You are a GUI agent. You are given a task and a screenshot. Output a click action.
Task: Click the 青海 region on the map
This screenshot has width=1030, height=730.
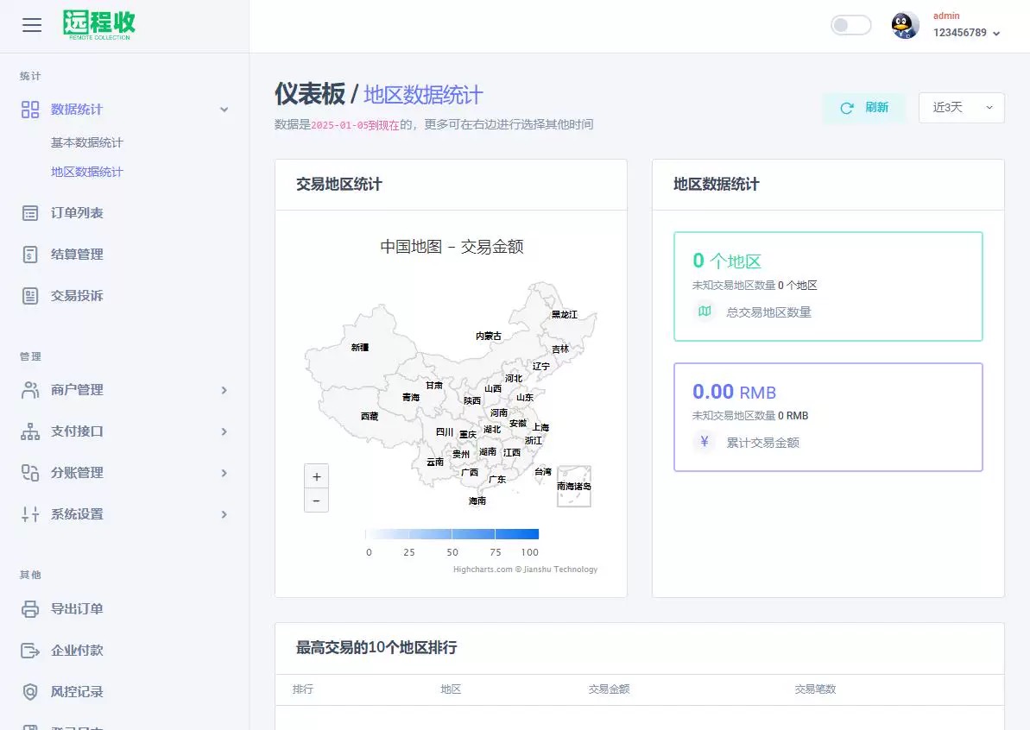click(411, 397)
